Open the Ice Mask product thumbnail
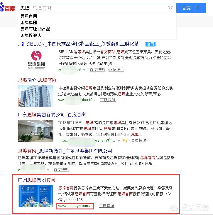 [35, 196]
